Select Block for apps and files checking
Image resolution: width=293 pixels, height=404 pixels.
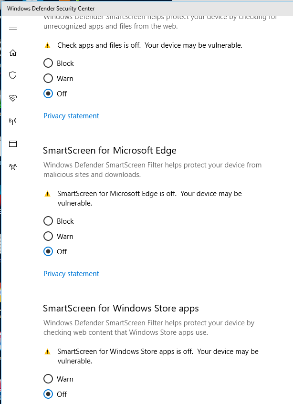point(48,63)
